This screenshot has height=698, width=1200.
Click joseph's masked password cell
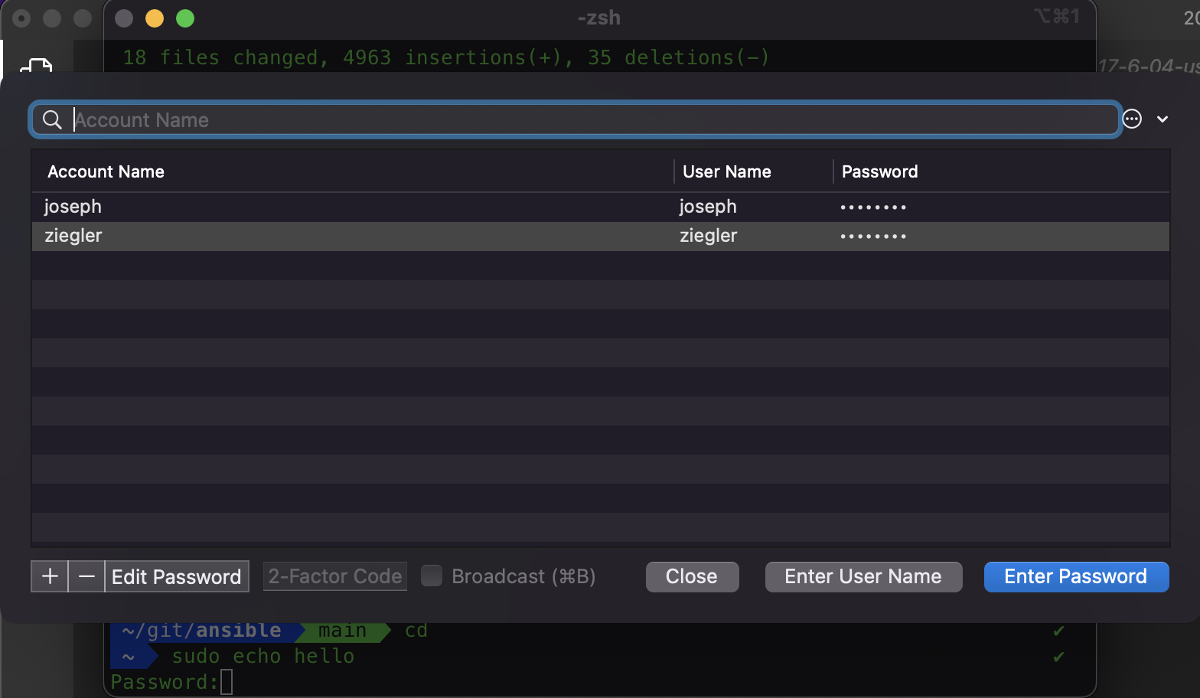point(873,207)
